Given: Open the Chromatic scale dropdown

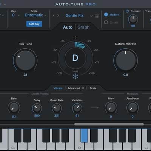Looking at the screenshot, I should click(x=35, y=15).
